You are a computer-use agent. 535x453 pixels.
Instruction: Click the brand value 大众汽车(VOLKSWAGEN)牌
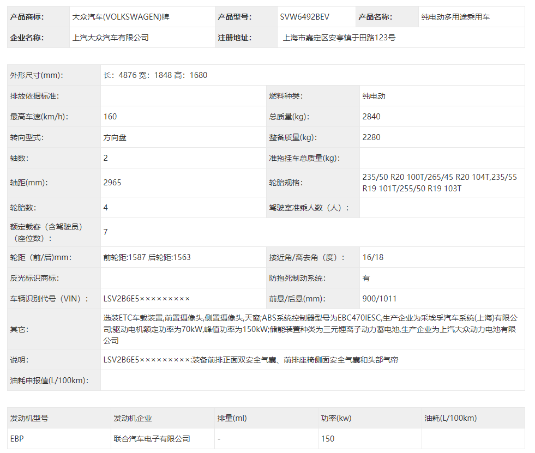pos(121,17)
